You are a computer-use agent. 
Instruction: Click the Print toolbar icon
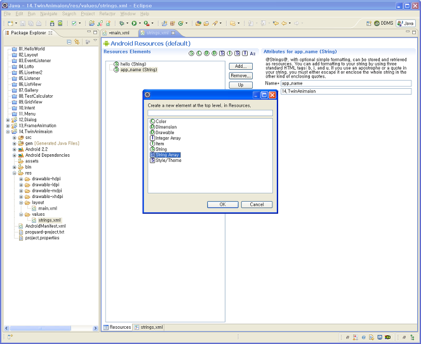pos(39,23)
